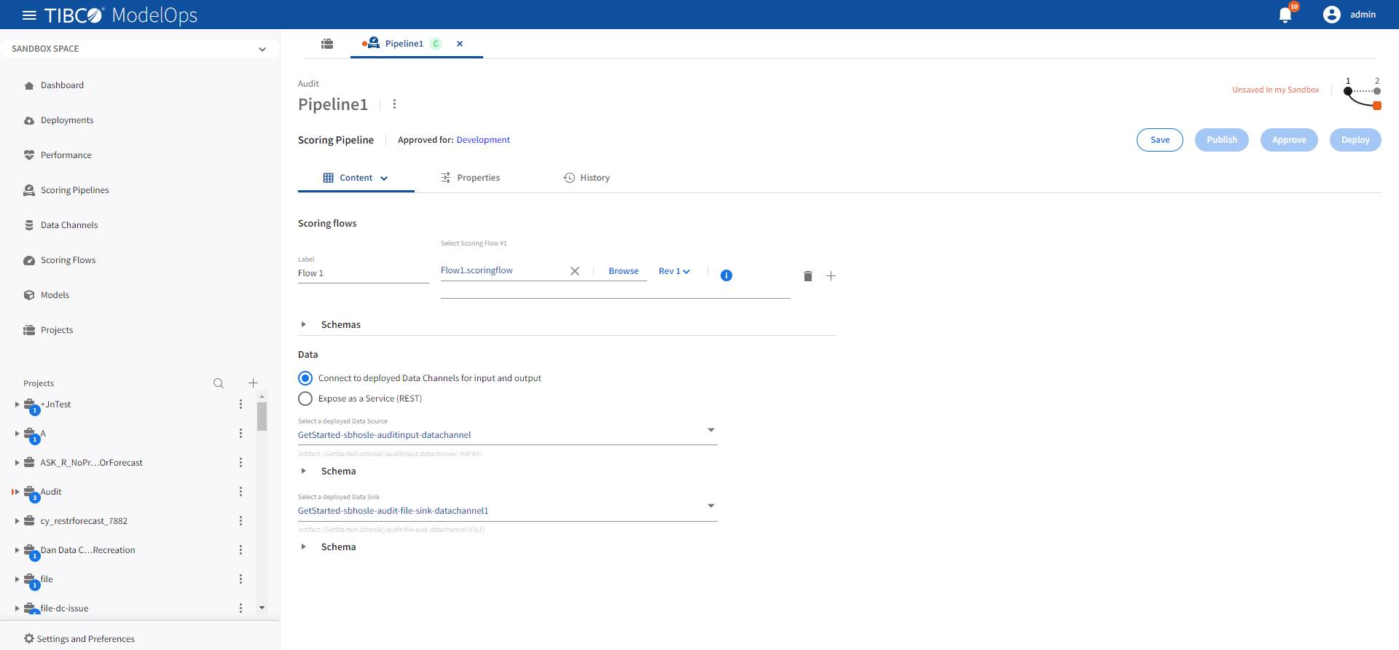The width and height of the screenshot is (1399, 650).
Task: Open the hamburger navigation menu
Action: 29,15
